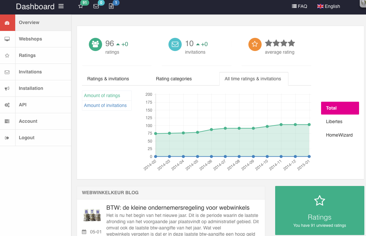This screenshot has width=366, height=236.
Task: Open Webshops in the sidebar
Action: [30, 39]
